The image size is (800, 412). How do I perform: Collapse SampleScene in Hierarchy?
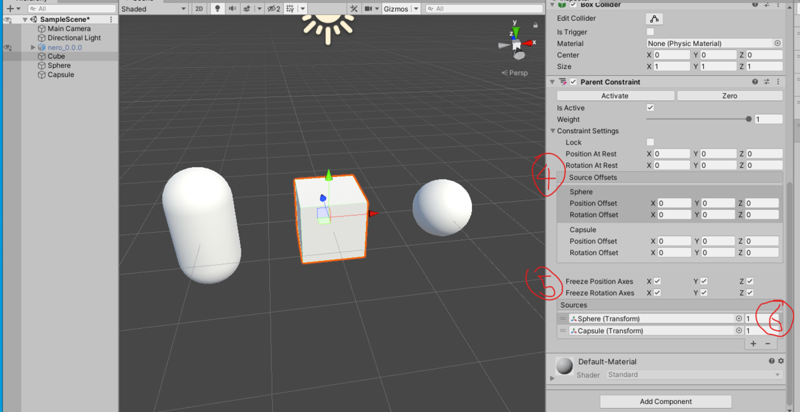(x=25, y=19)
